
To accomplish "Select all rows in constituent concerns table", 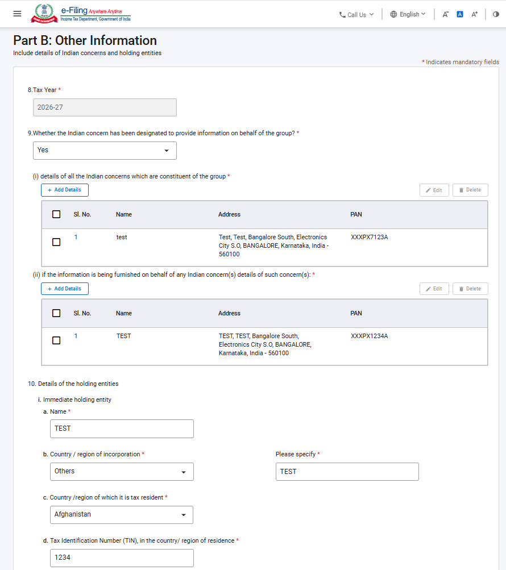I will (x=56, y=214).
